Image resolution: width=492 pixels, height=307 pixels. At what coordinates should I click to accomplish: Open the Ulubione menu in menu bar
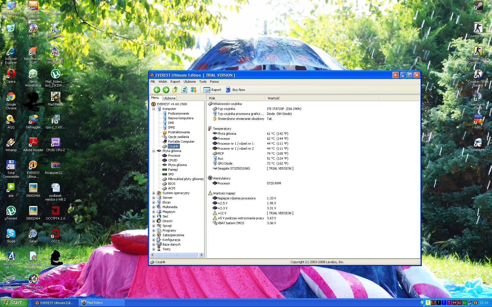point(190,82)
